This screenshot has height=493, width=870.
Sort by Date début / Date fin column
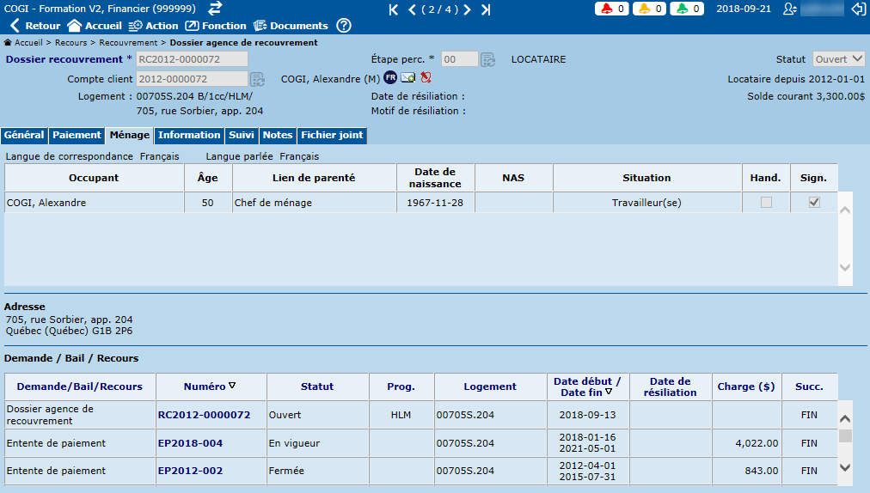pyautogui.click(x=589, y=386)
